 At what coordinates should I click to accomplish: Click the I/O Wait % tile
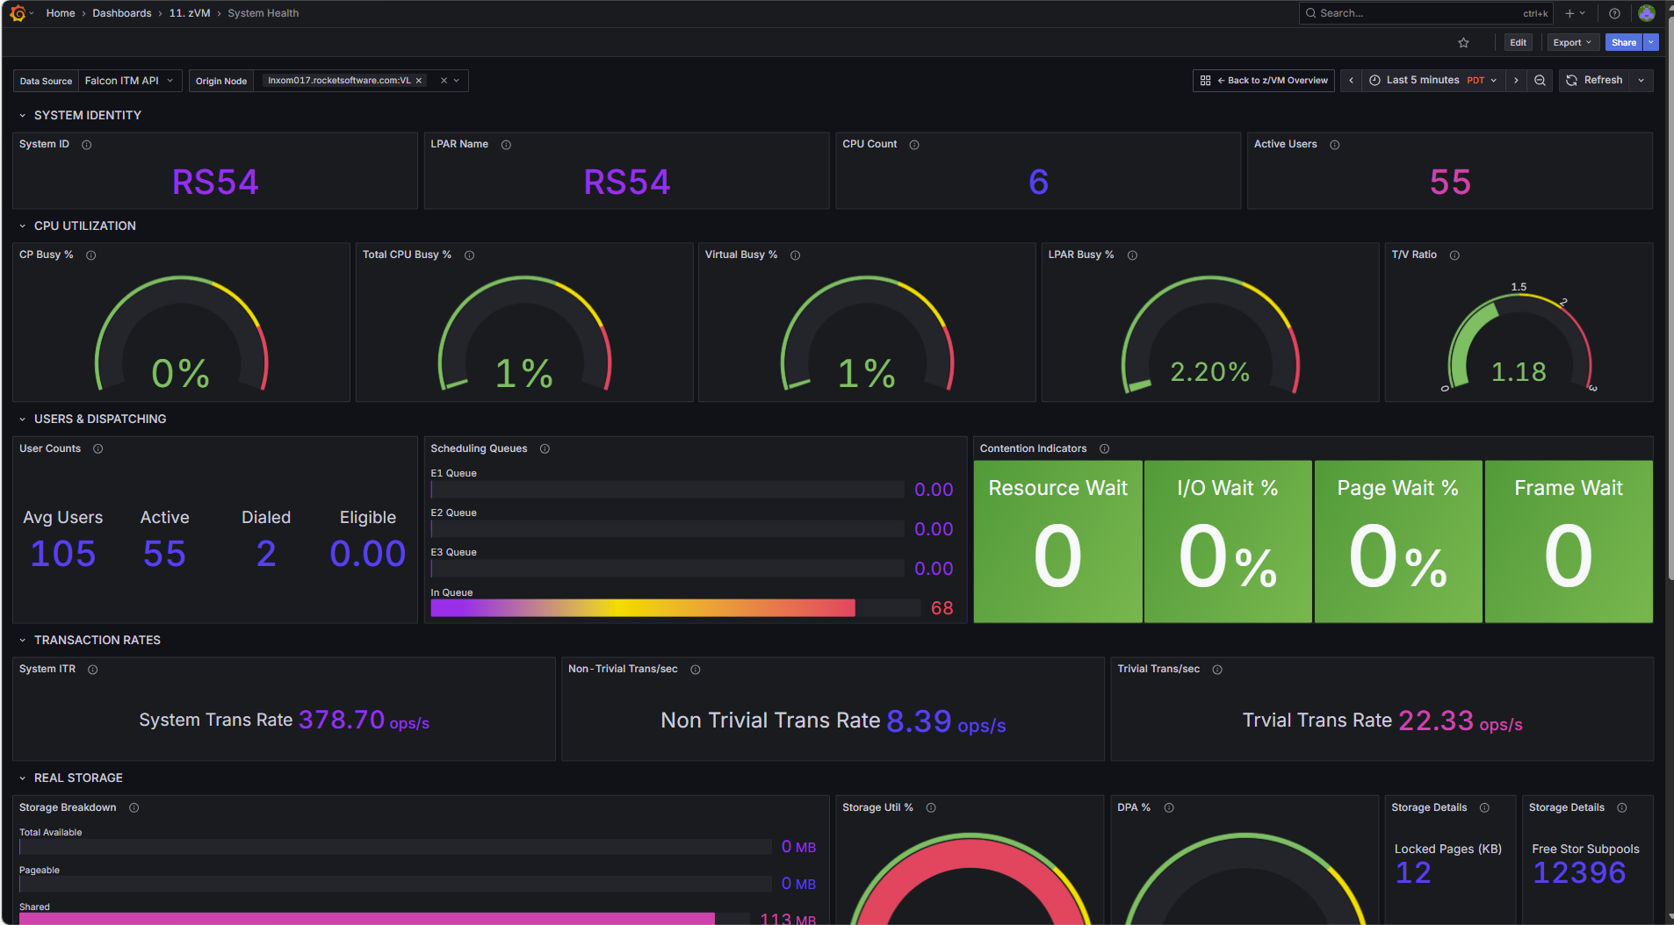[1228, 541]
